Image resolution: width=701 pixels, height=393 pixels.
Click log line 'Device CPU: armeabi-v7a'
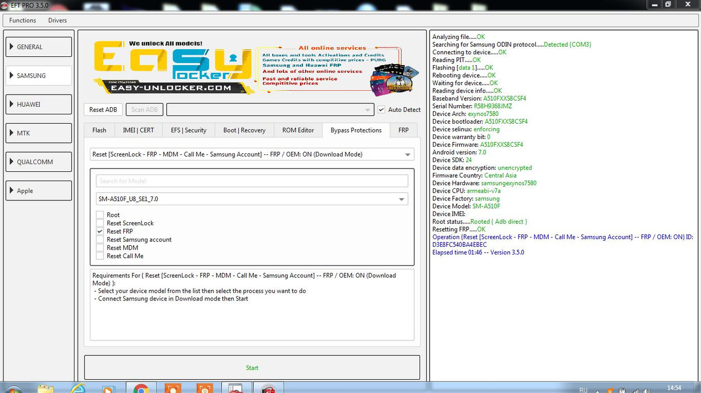click(x=467, y=191)
